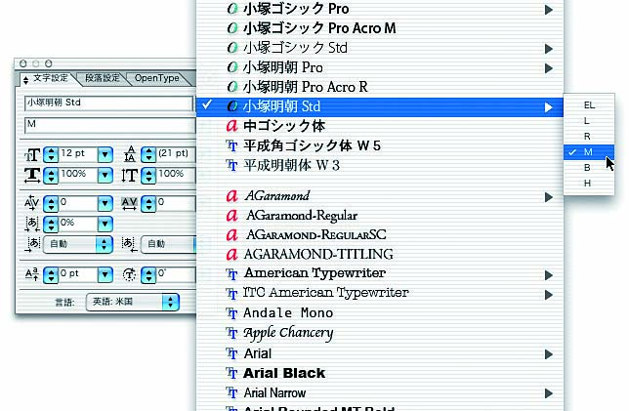Viewport: 629px width, 411px height.
Task: Open the baseline shift dropdown arrow
Action: pyautogui.click(x=105, y=274)
